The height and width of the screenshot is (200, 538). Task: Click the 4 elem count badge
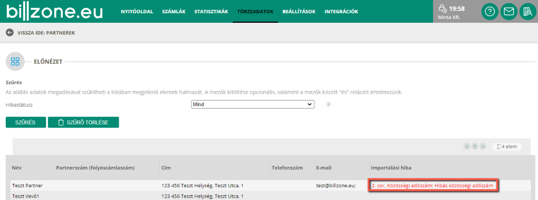[x=507, y=146]
